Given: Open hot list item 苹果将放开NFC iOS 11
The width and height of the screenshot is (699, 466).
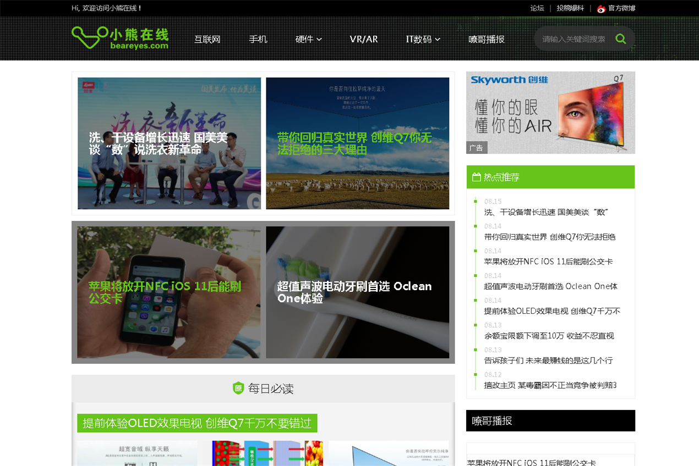Looking at the screenshot, I should pyautogui.click(x=548, y=262).
